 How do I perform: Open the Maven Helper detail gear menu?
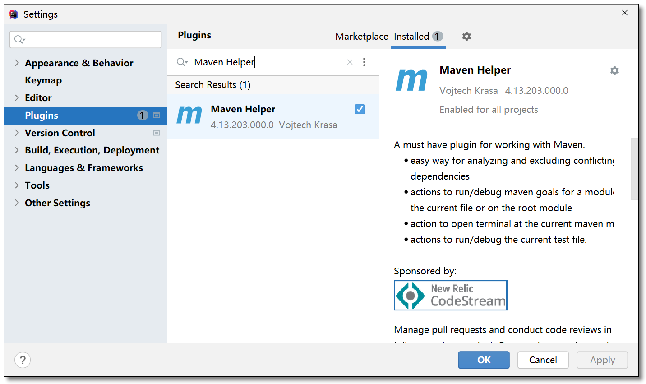[614, 70]
